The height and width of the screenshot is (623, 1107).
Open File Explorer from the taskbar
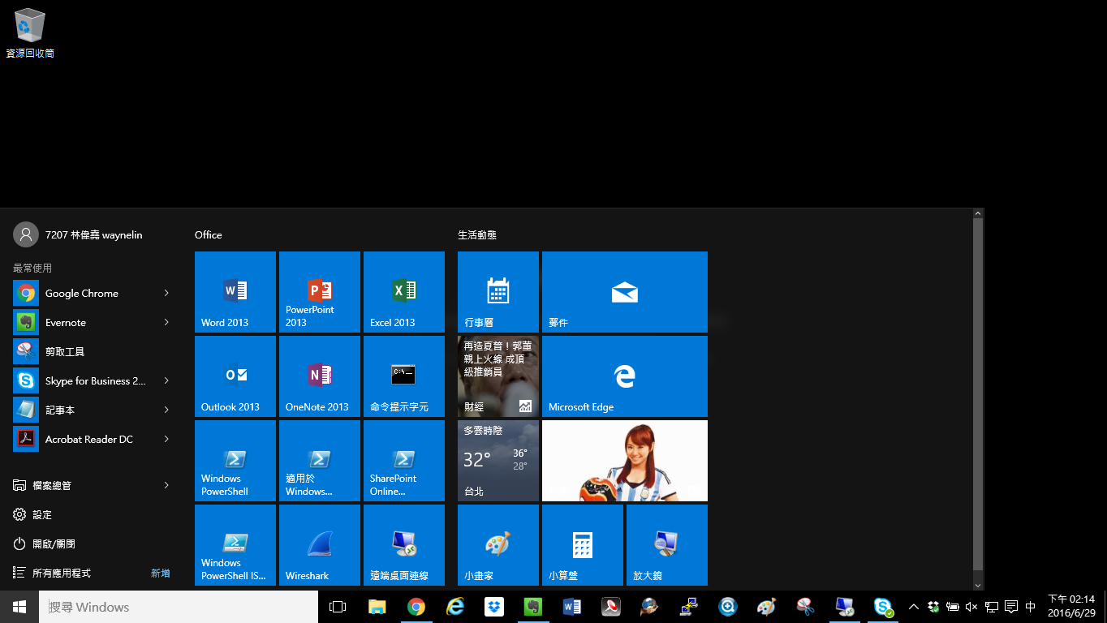click(377, 607)
